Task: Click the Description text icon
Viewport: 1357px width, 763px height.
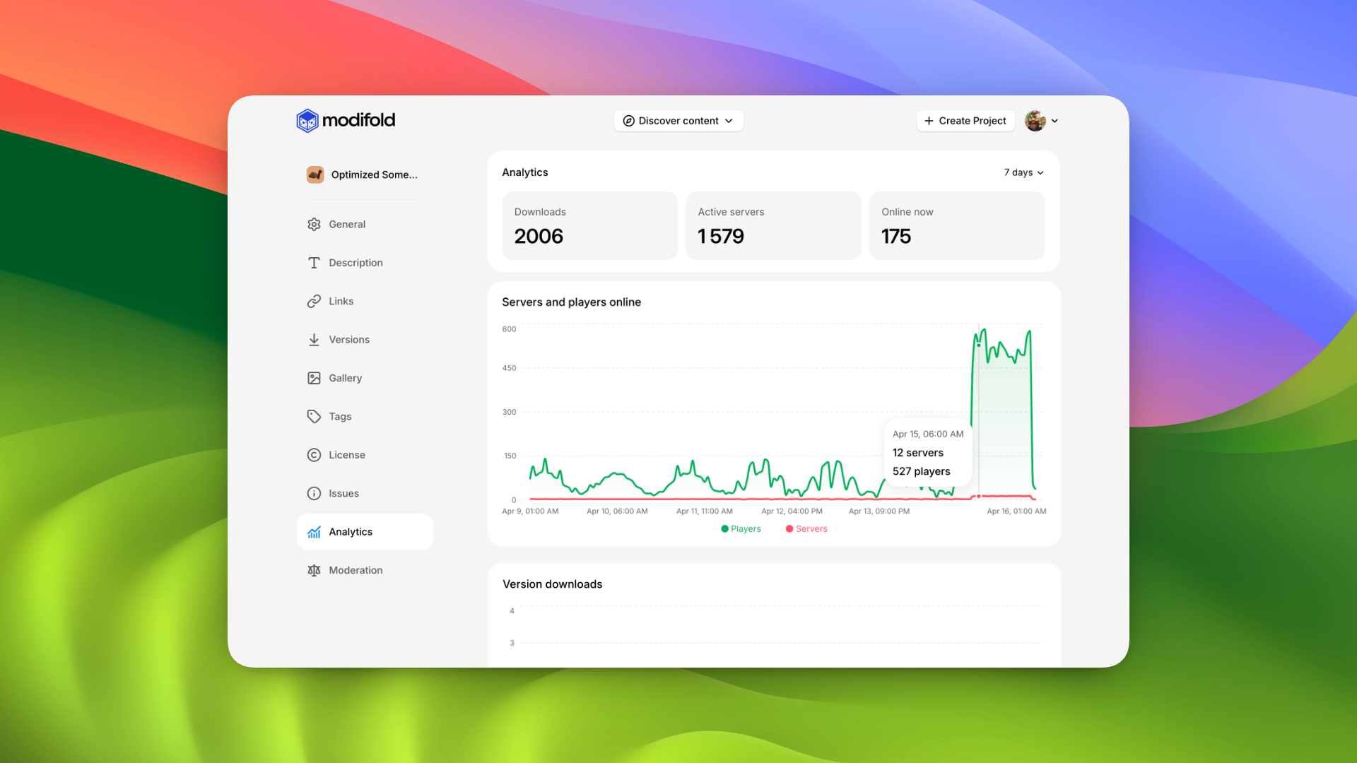Action: pos(314,263)
